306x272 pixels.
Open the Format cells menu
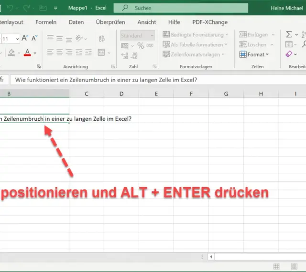[254, 54]
